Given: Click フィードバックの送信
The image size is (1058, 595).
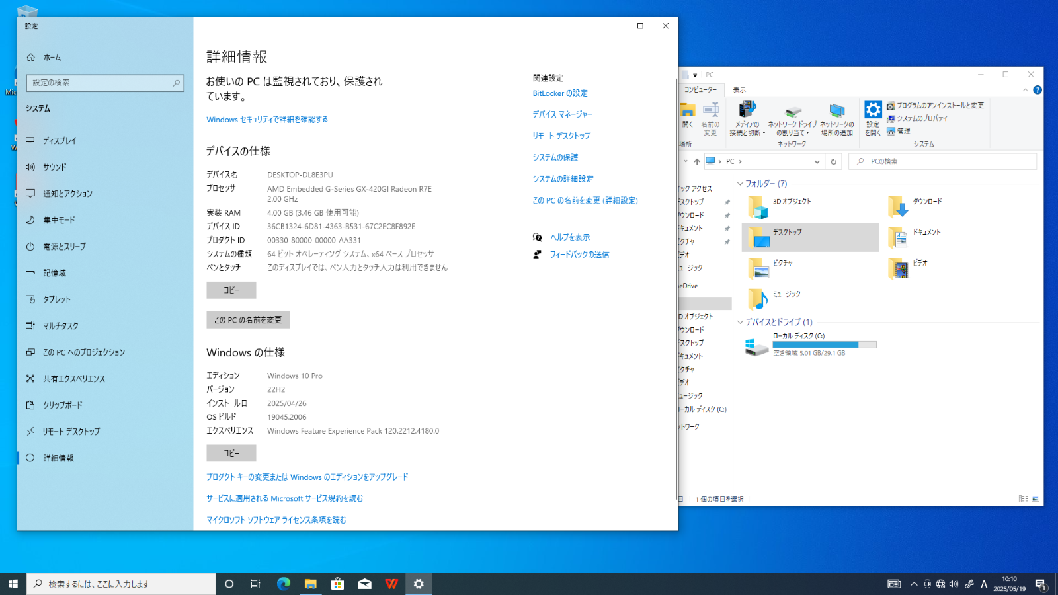Looking at the screenshot, I should click(x=579, y=255).
